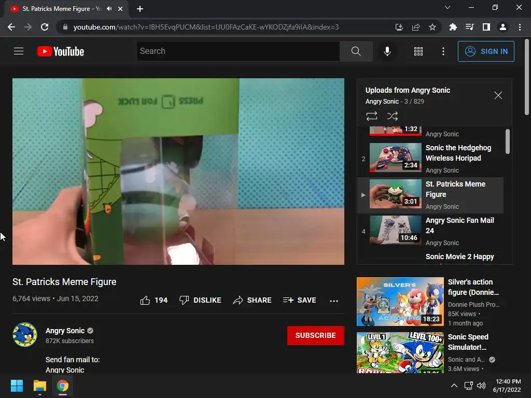The height and width of the screenshot is (398, 531).
Task: Reload the YouTube page
Action: pos(45,27)
